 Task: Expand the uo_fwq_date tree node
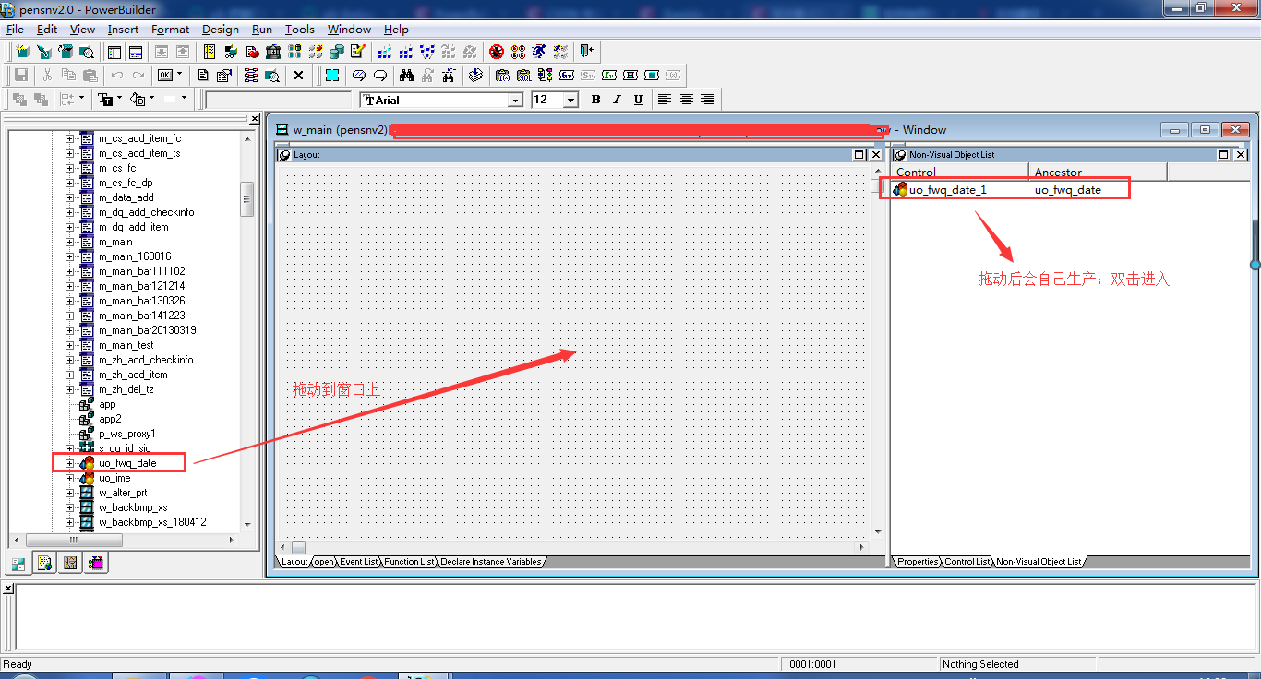(x=71, y=462)
